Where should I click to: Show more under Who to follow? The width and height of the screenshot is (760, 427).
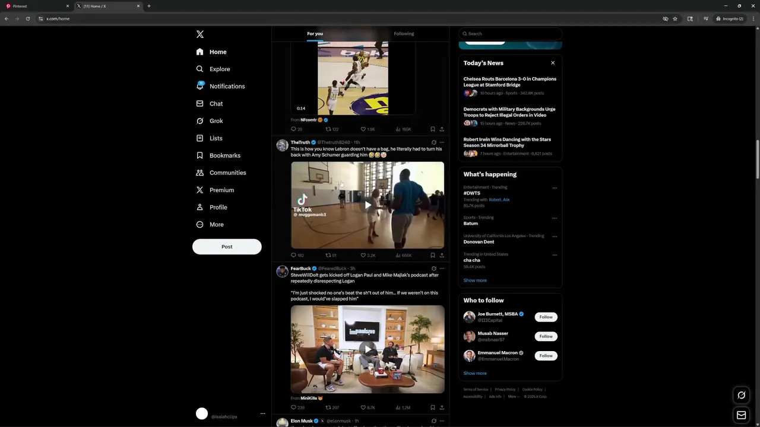pos(475,374)
